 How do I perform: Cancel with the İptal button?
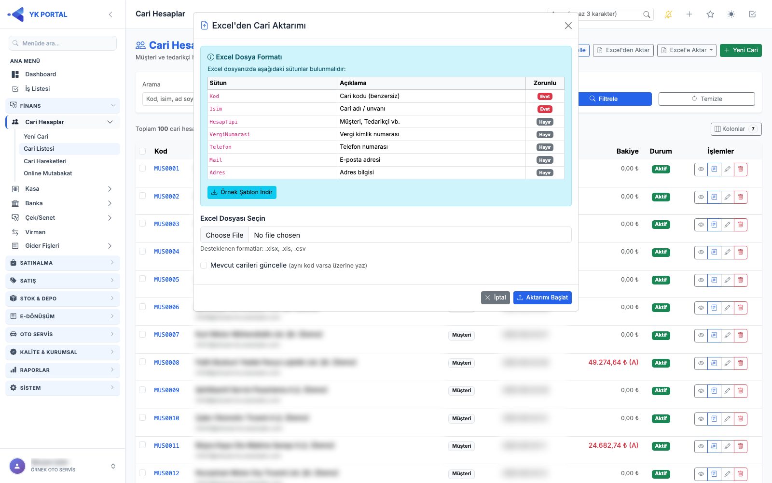[x=496, y=298]
